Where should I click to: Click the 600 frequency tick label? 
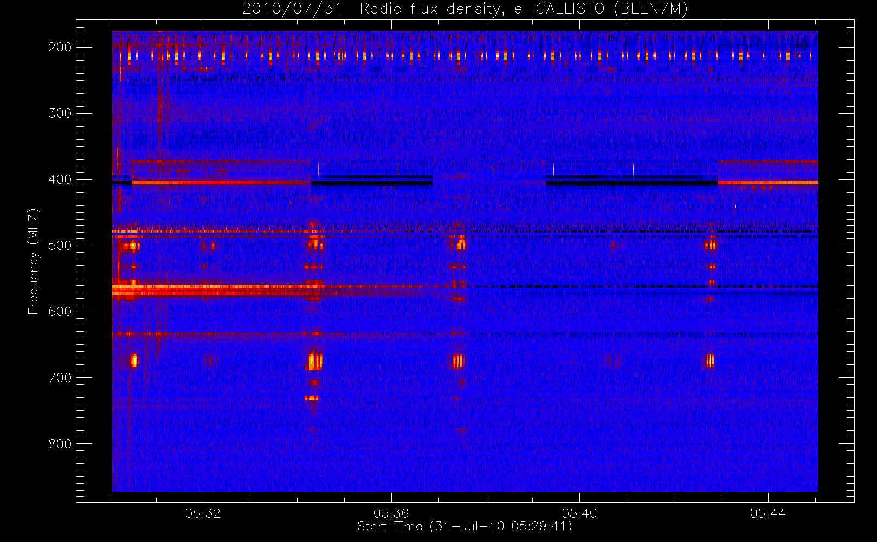pyautogui.click(x=60, y=312)
